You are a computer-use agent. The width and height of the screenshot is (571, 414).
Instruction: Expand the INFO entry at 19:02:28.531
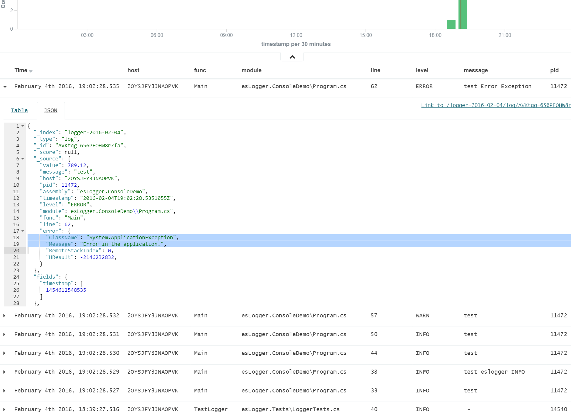pos(4,334)
